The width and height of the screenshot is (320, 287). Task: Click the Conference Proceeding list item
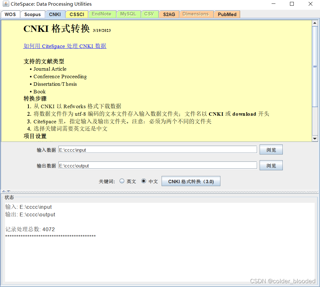pyautogui.click(x=60, y=77)
